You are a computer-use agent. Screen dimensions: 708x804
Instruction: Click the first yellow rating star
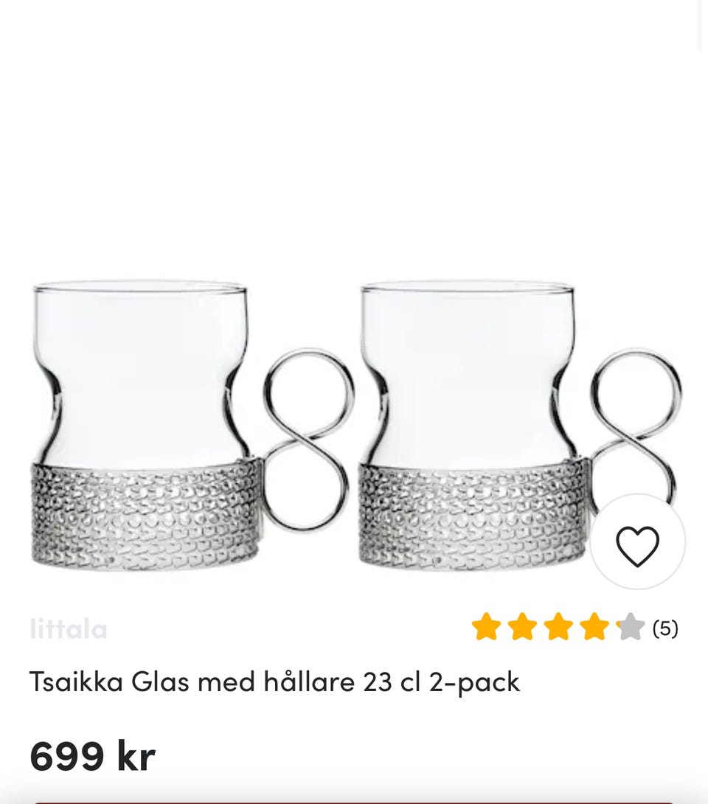[x=486, y=627]
